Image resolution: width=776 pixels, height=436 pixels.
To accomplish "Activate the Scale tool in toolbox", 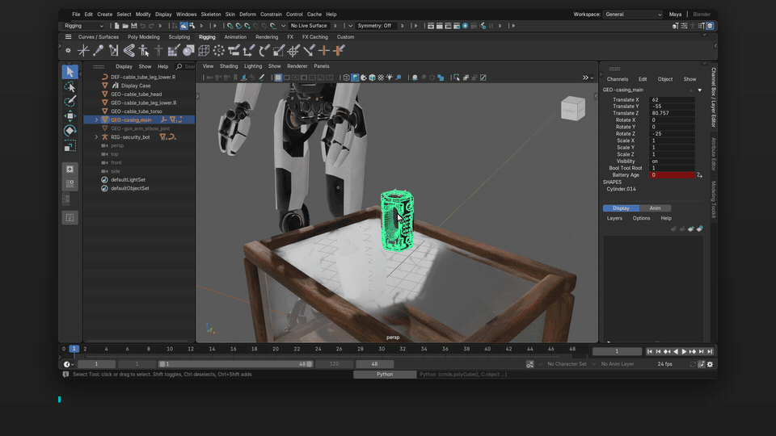I will click(70, 146).
